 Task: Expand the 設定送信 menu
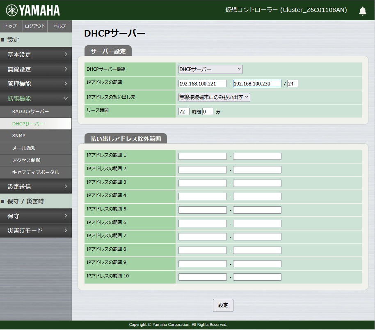coord(36,186)
